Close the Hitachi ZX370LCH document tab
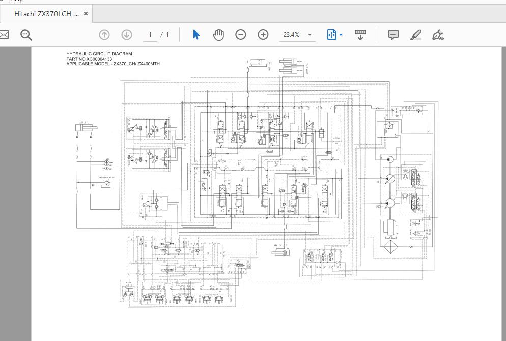506x341 pixels. pos(86,14)
